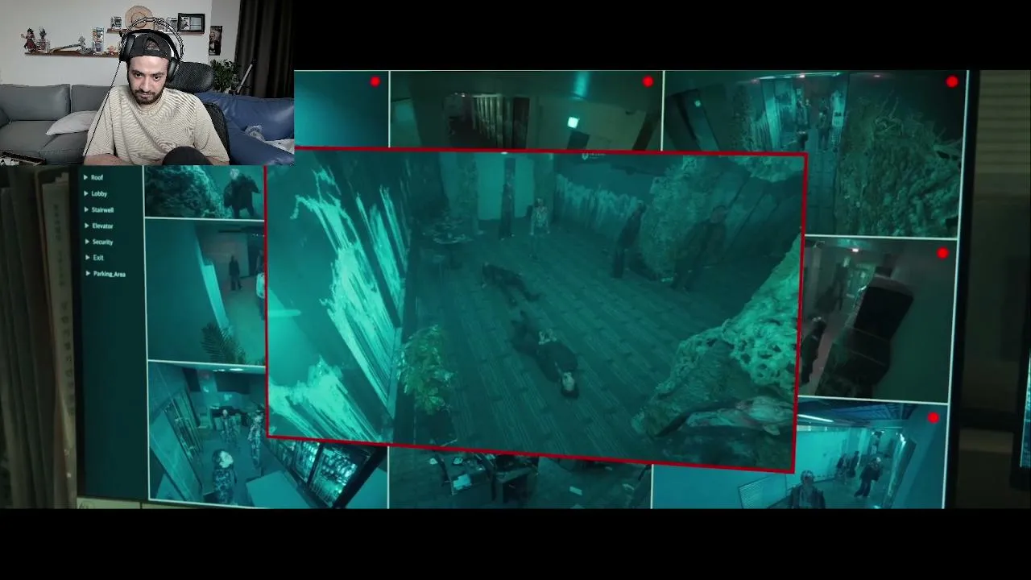The image size is (1031, 580).
Task: Open the left-column middle hallway camera feed
Action: pyautogui.click(x=206, y=291)
